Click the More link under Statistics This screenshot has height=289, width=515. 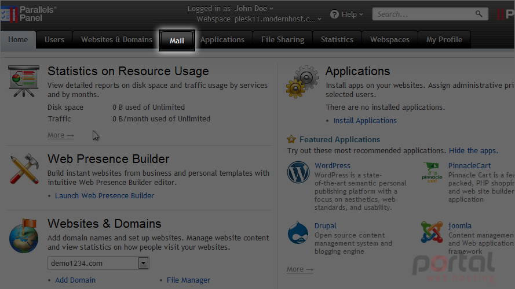point(61,135)
